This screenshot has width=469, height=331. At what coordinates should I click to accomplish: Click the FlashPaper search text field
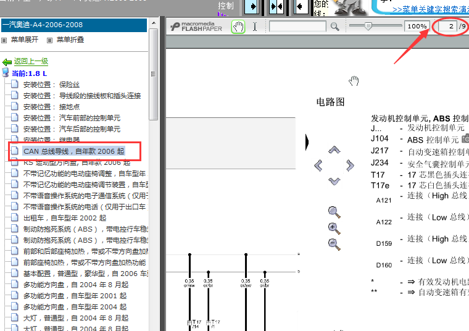point(297,27)
